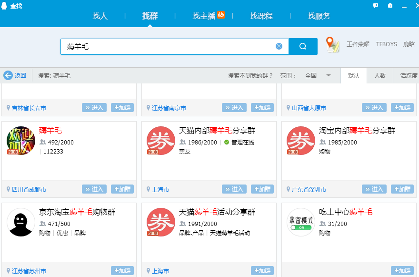The height and width of the screenshot is (277, 419).
Task: Open group title 吃土中心薅羊毛
Action: click(x=346, y=212)
